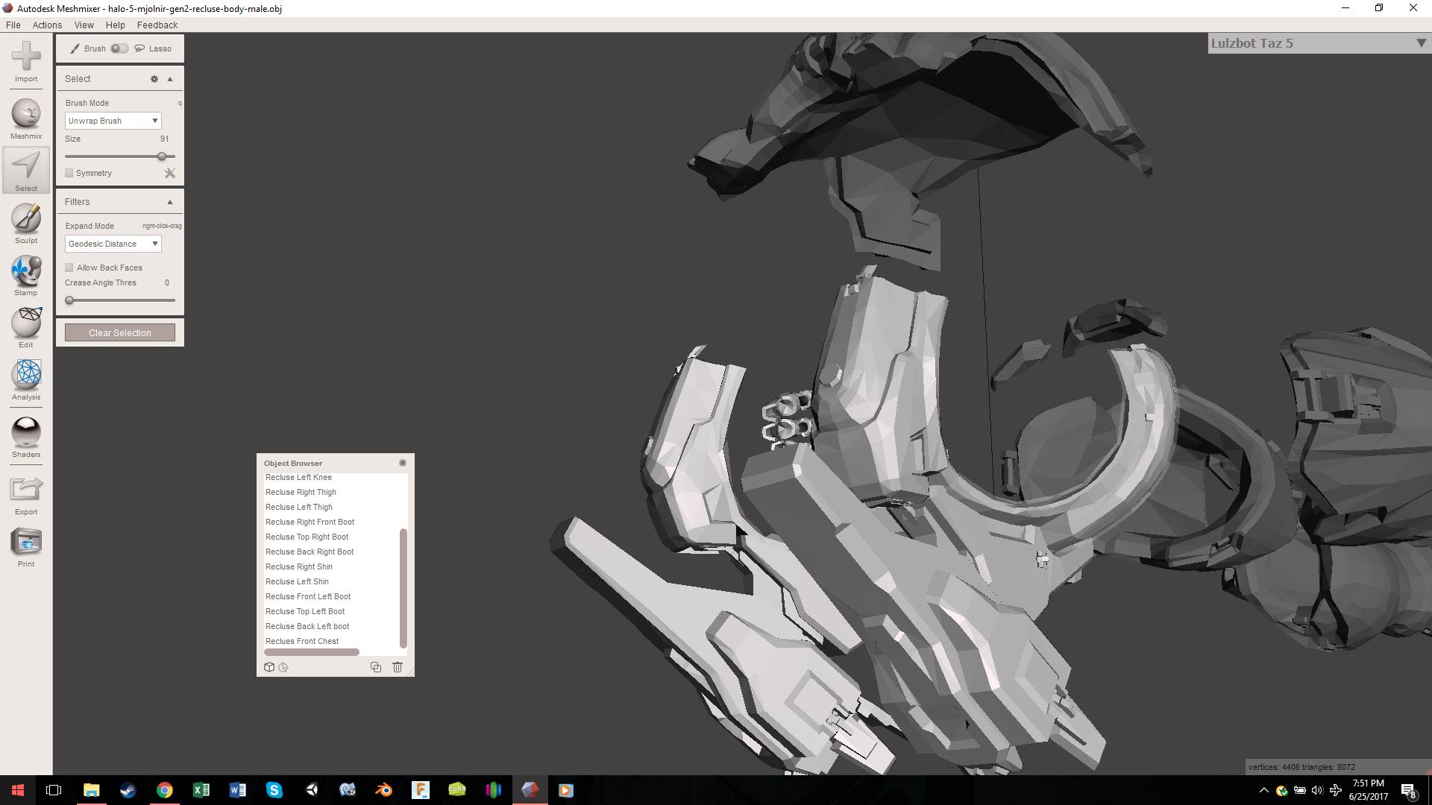Viewport: 1432px width, 805px height.
Task: Open Blender from the taskbar
Action: pyautogui.click(x=383, y=790)
